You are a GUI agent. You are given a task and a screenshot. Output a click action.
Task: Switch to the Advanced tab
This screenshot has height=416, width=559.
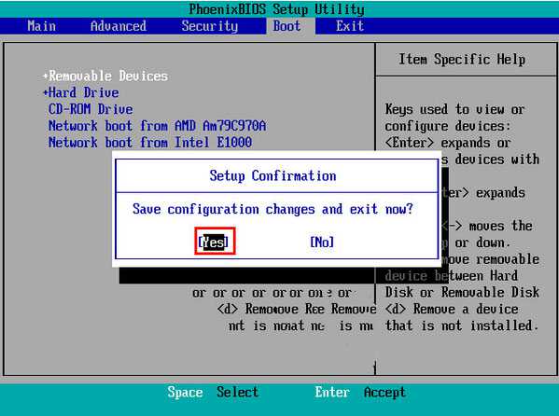click(x=118, y=26)
